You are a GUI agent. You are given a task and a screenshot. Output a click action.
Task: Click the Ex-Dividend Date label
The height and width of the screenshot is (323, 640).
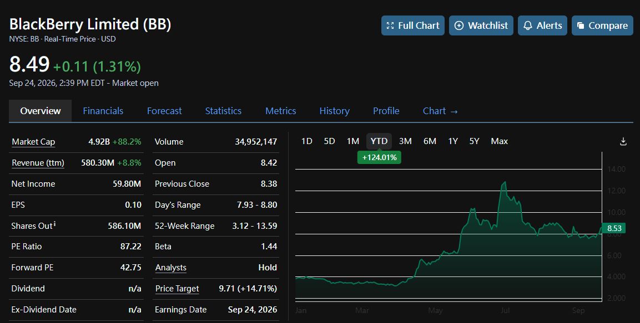tap(44, 310)
